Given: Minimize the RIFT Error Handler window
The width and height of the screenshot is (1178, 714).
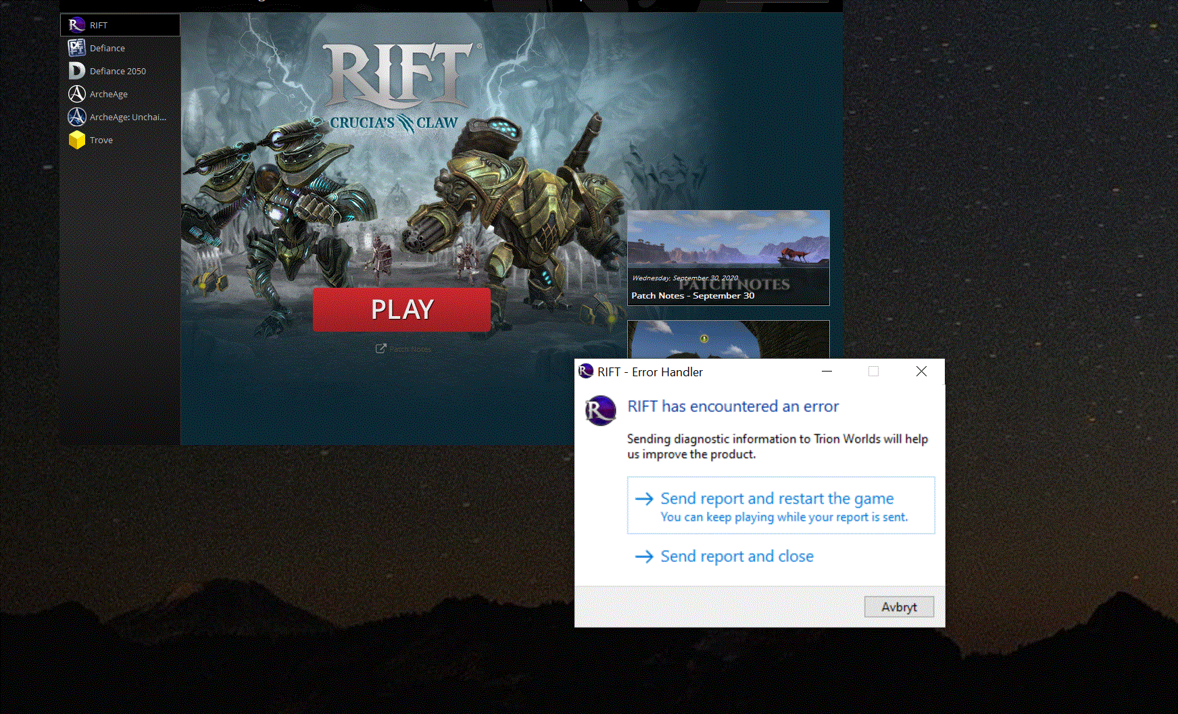Looking at the screenshot, I should (x=827, y=372).
